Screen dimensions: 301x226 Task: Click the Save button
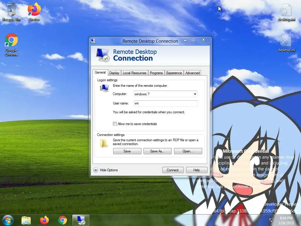click(x=127, y=151)
